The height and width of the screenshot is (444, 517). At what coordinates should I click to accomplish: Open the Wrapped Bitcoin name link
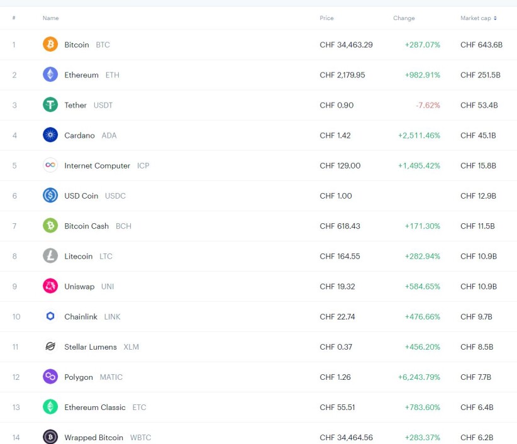tap(94, 438)
